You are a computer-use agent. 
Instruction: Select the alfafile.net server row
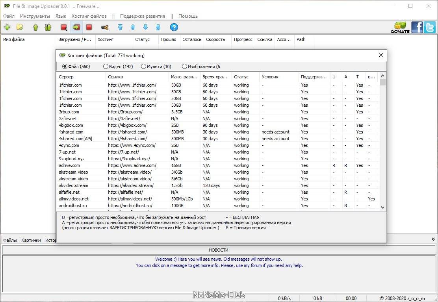pos(218,192)
